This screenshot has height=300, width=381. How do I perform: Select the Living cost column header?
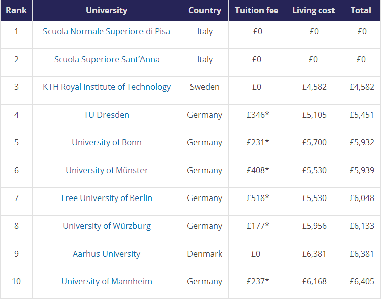[313, 10]
